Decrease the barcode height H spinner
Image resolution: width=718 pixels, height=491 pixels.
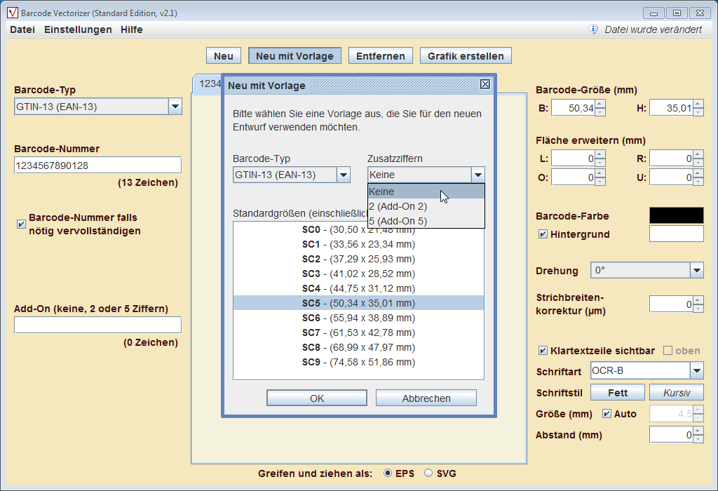pyautogui.click(x=698, y=112)
